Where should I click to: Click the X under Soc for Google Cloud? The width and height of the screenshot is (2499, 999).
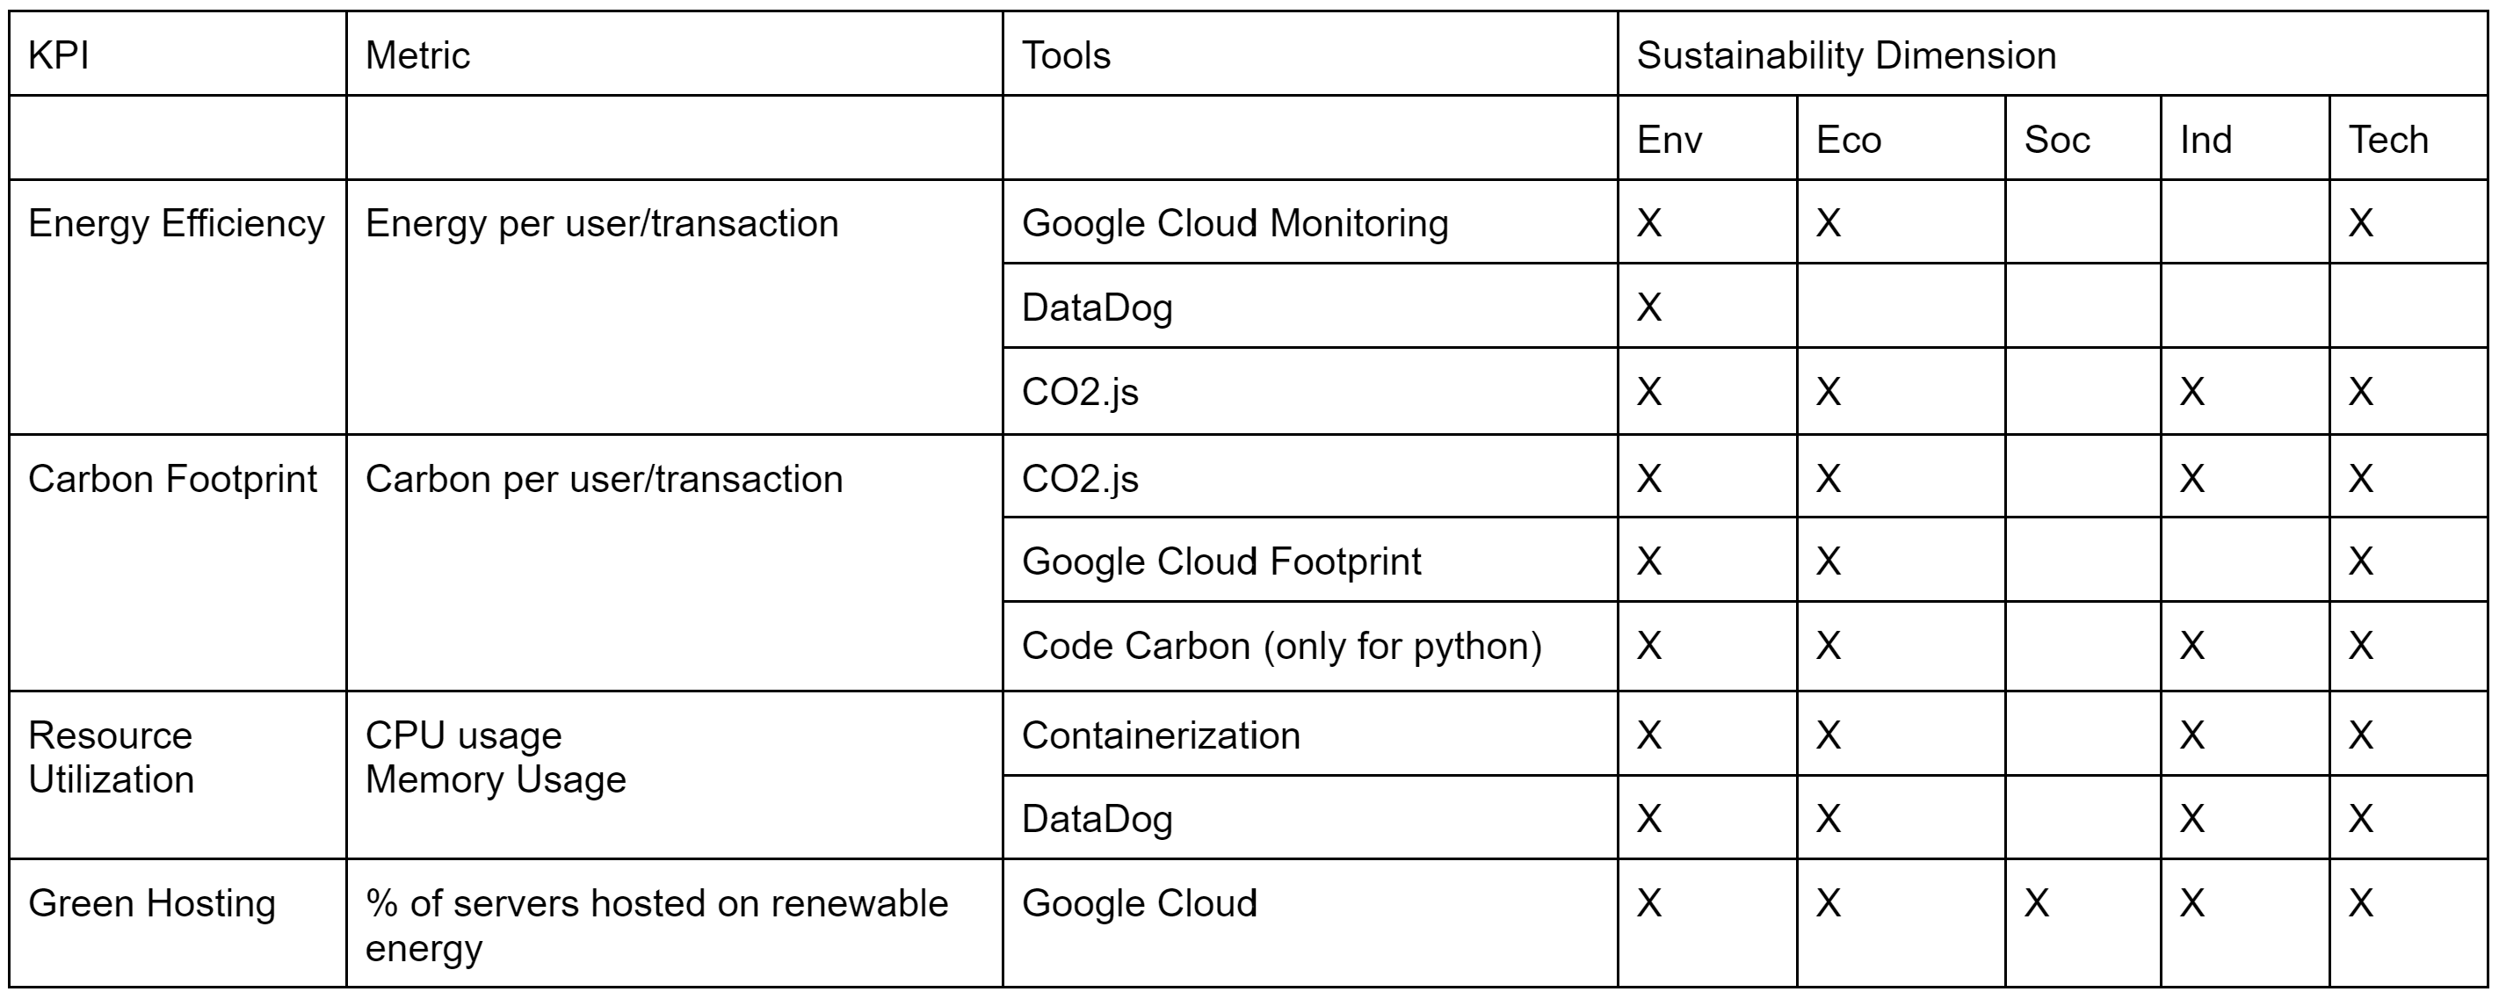tap(2036, 904)
